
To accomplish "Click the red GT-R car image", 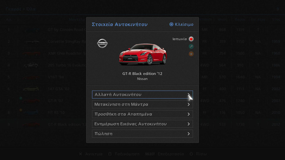I will pyautogui.click(x=142, y=54).
